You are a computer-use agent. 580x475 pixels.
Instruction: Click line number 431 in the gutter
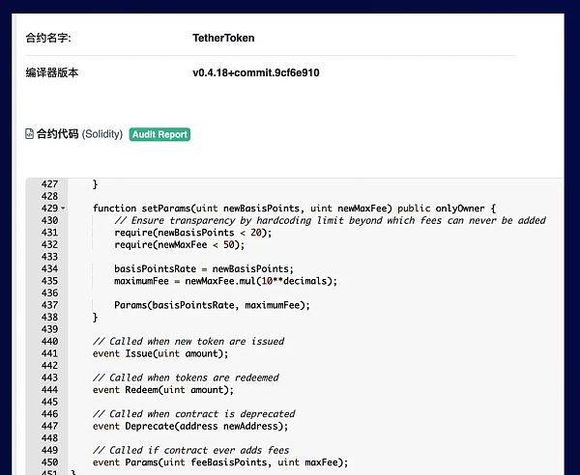pos(49,233)
